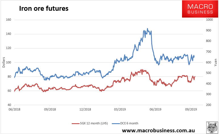219x134 pixels.
Task: Select the 09/2019 date axis label
Action: [x=190, y=109]
